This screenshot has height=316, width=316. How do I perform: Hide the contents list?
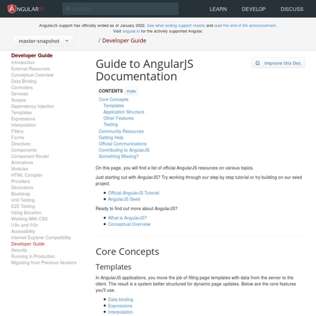coord(131,91)
